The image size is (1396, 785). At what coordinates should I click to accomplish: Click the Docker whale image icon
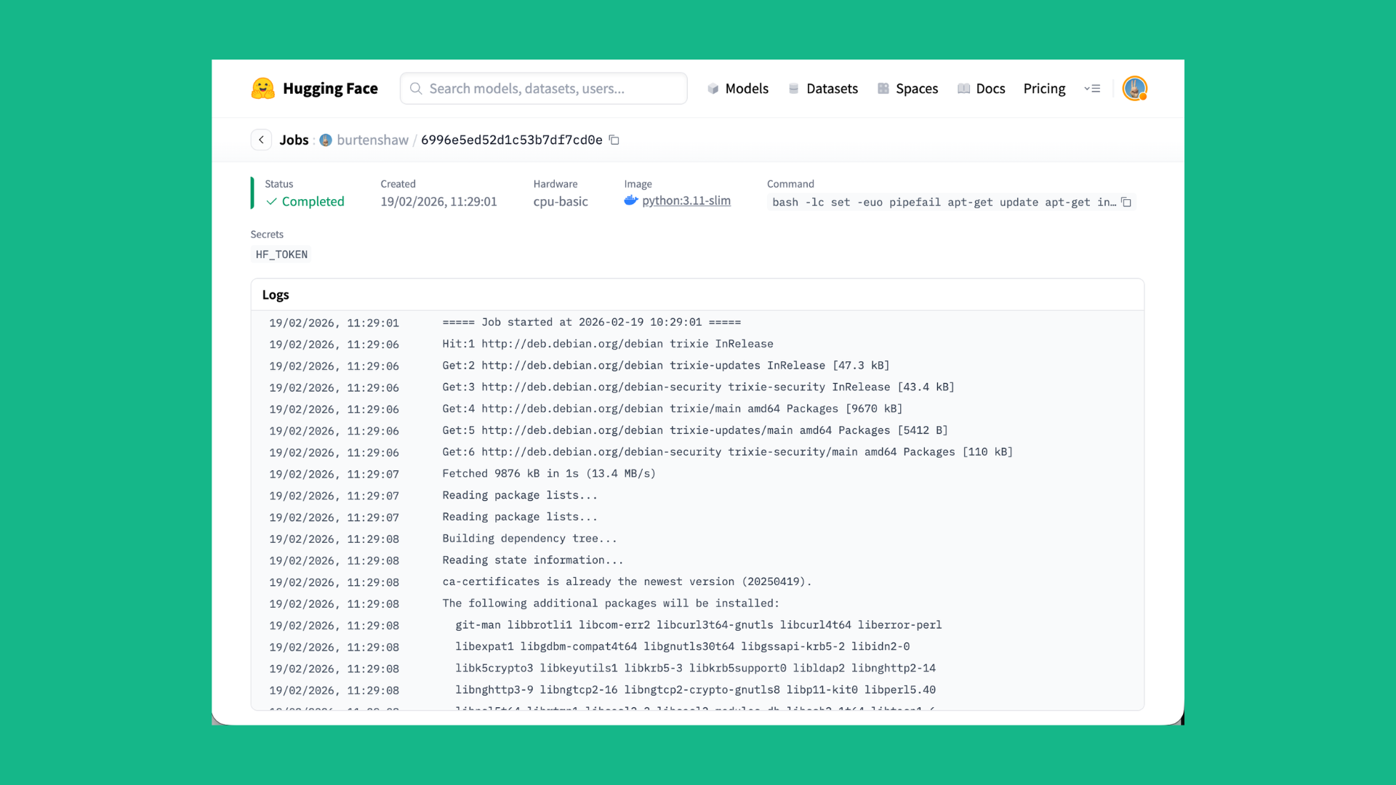click(x=630, y=201)
